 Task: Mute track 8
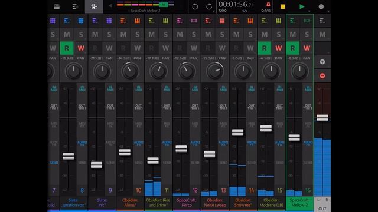pyautogui.click(x=67, y=34)
